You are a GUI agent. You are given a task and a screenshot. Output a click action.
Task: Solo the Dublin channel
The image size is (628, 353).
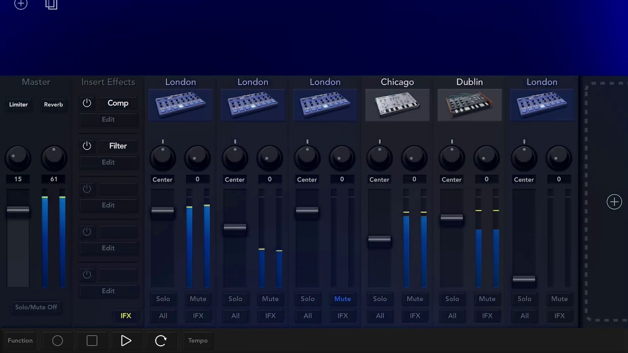coord(452,299)
